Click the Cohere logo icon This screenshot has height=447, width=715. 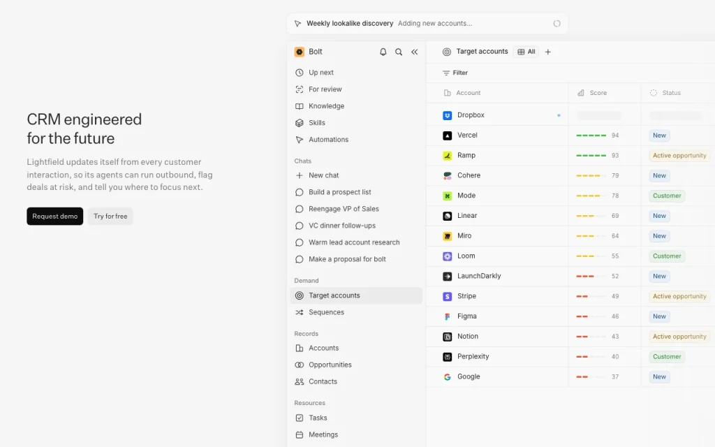coord(448,175)
